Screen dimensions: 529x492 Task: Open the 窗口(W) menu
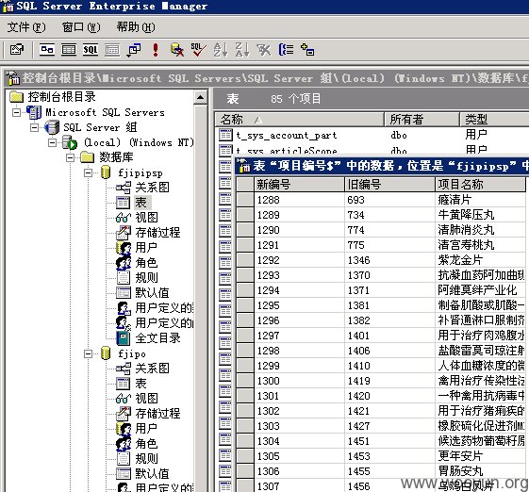point(81,27)
